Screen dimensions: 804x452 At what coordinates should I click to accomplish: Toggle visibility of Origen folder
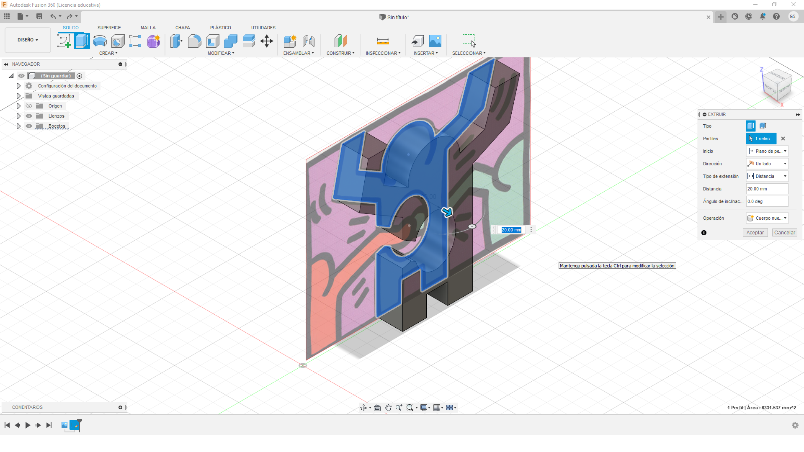[x=29, y=106]
